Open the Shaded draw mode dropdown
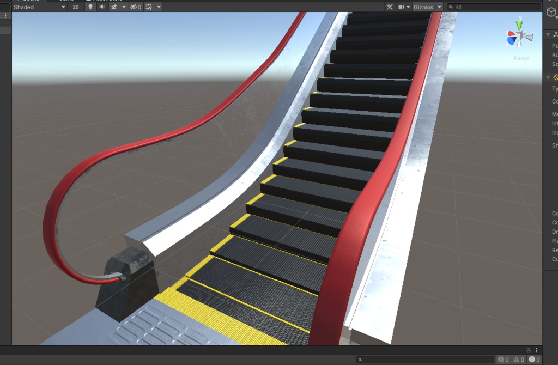The height and width of the screenshot is (365, 558). pos(38,7)
